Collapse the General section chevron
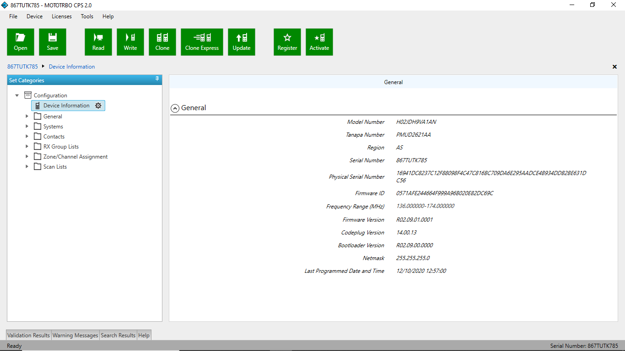 (x=175, y=108)
